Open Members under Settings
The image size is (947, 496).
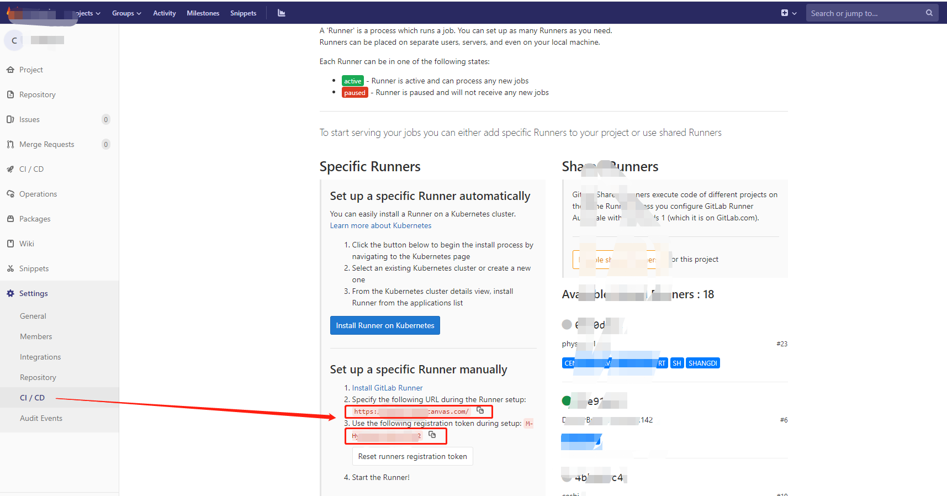pyautogui.click(x=36, y=336)
